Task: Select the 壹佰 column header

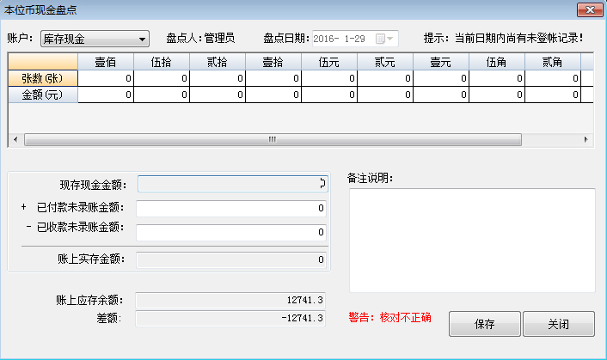Action: 106,62
